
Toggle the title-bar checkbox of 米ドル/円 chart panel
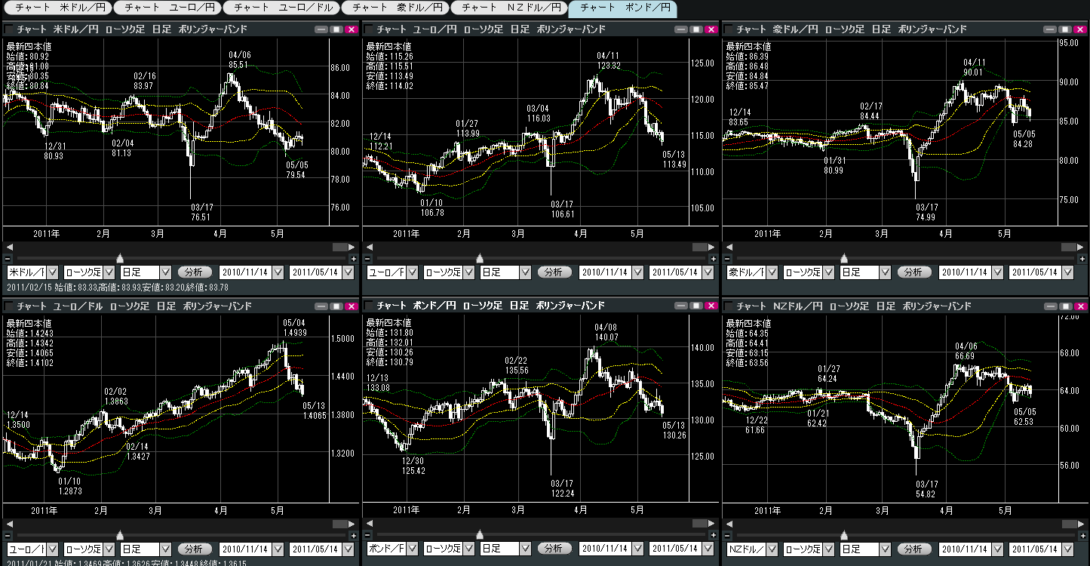9,29
